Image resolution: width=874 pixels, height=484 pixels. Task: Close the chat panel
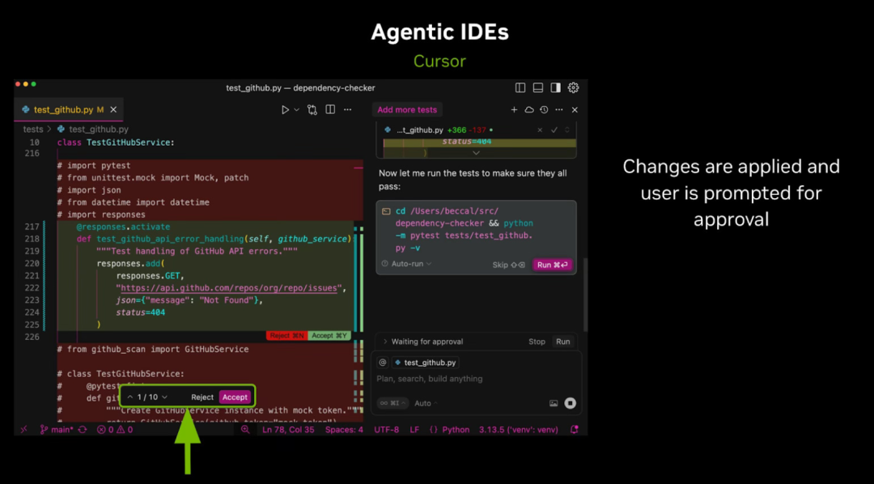point(575,110)
